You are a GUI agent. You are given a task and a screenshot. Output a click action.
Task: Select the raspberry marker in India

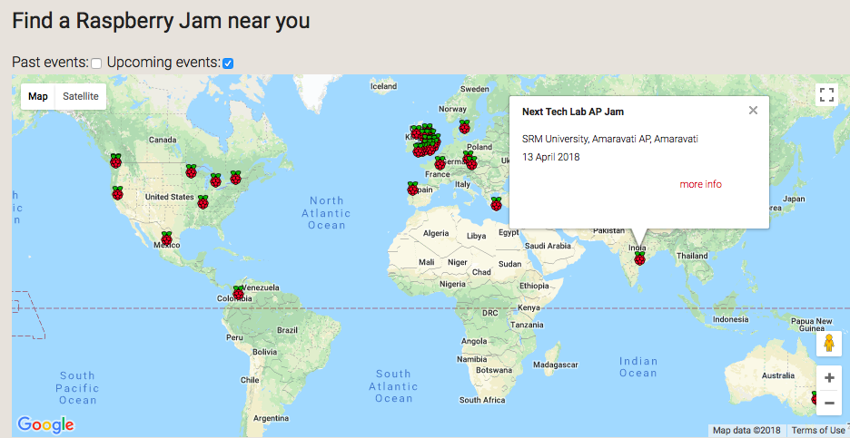click(639, 258)
